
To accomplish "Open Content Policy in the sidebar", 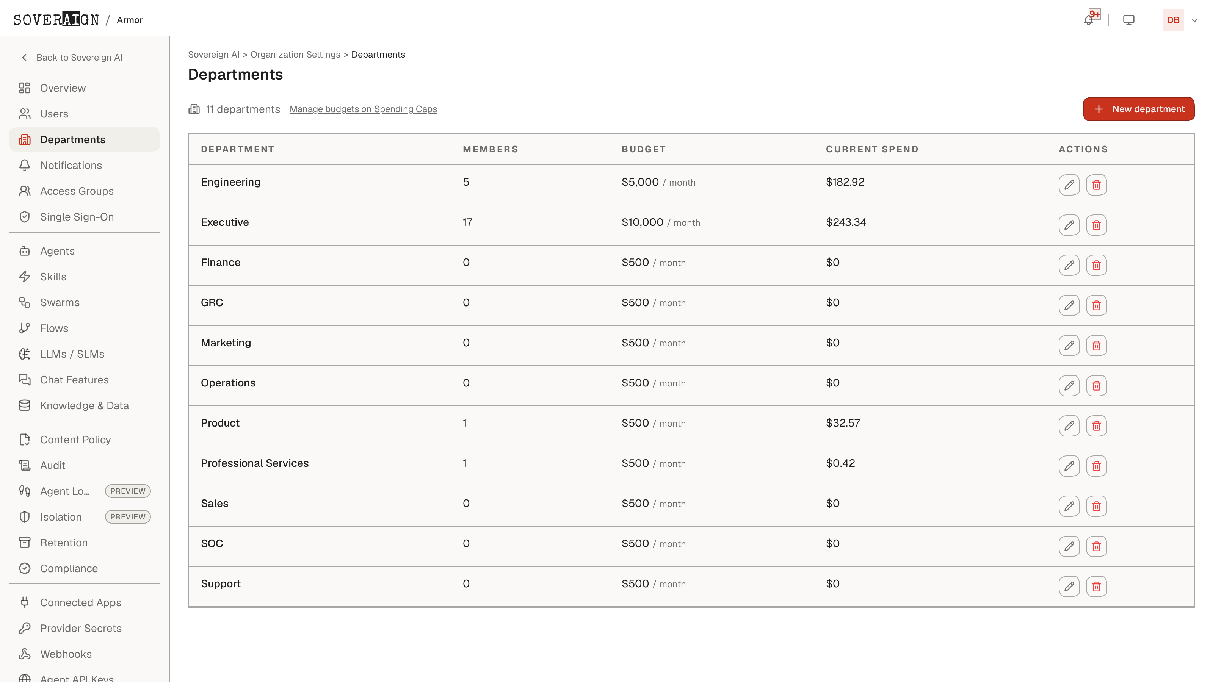I will [x=85, y=440].
